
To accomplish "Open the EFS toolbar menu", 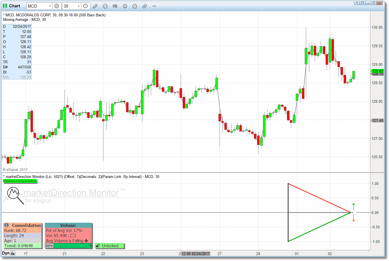I will pos(154,6).
